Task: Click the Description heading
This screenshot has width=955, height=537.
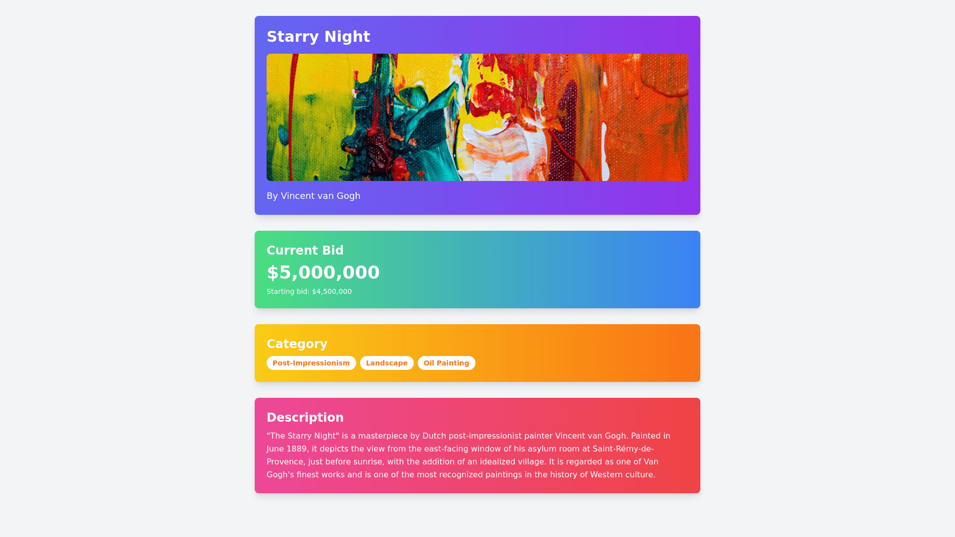Action: pyautogui.click(x=305, y=418)
